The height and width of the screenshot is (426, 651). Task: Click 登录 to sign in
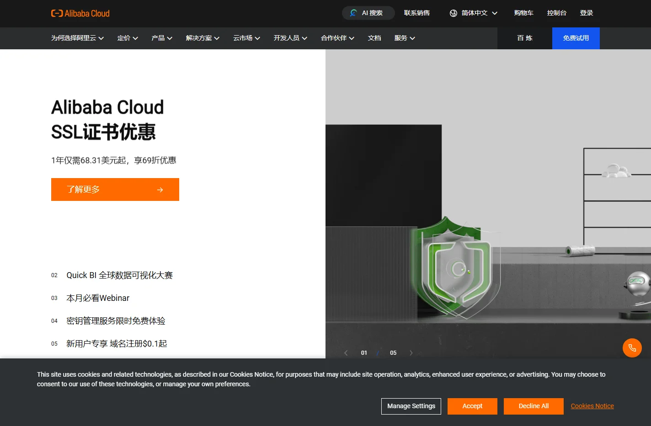pos(587,13)
